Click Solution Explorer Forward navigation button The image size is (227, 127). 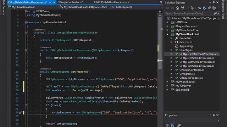pyautogui.click(x=172, y=8)
